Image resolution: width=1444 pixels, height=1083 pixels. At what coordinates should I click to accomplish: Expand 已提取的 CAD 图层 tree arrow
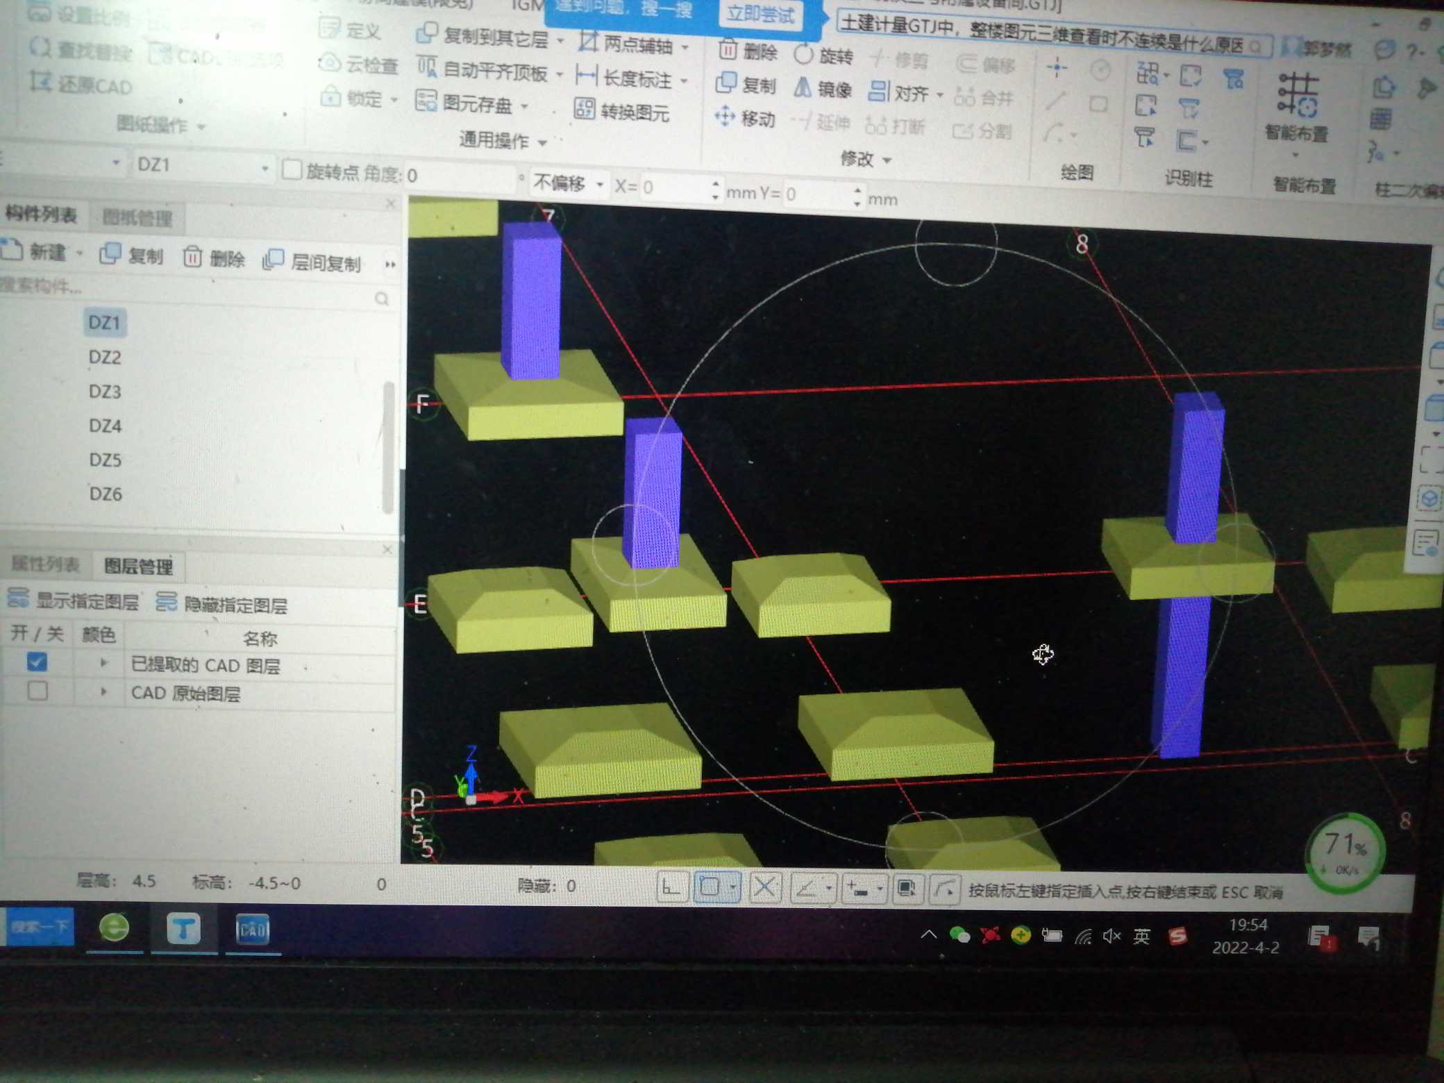[x=103, y=663]
